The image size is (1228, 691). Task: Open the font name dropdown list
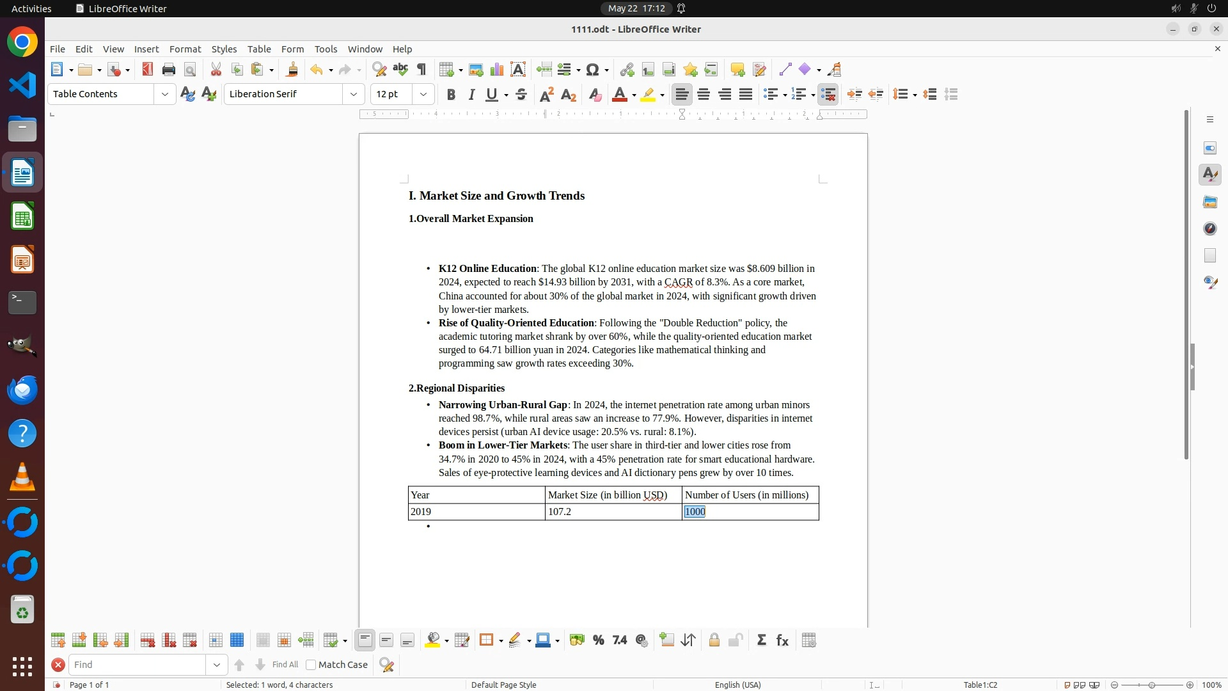[354, 94]
